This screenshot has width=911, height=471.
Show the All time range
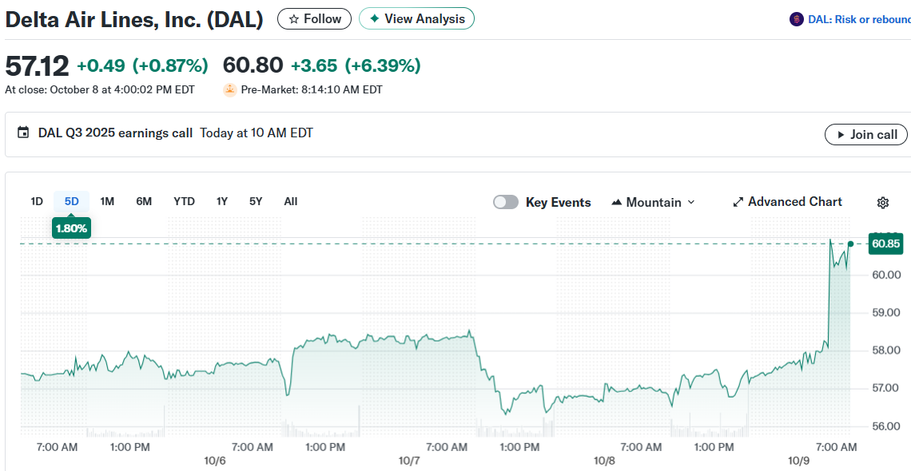pos(291,201)
